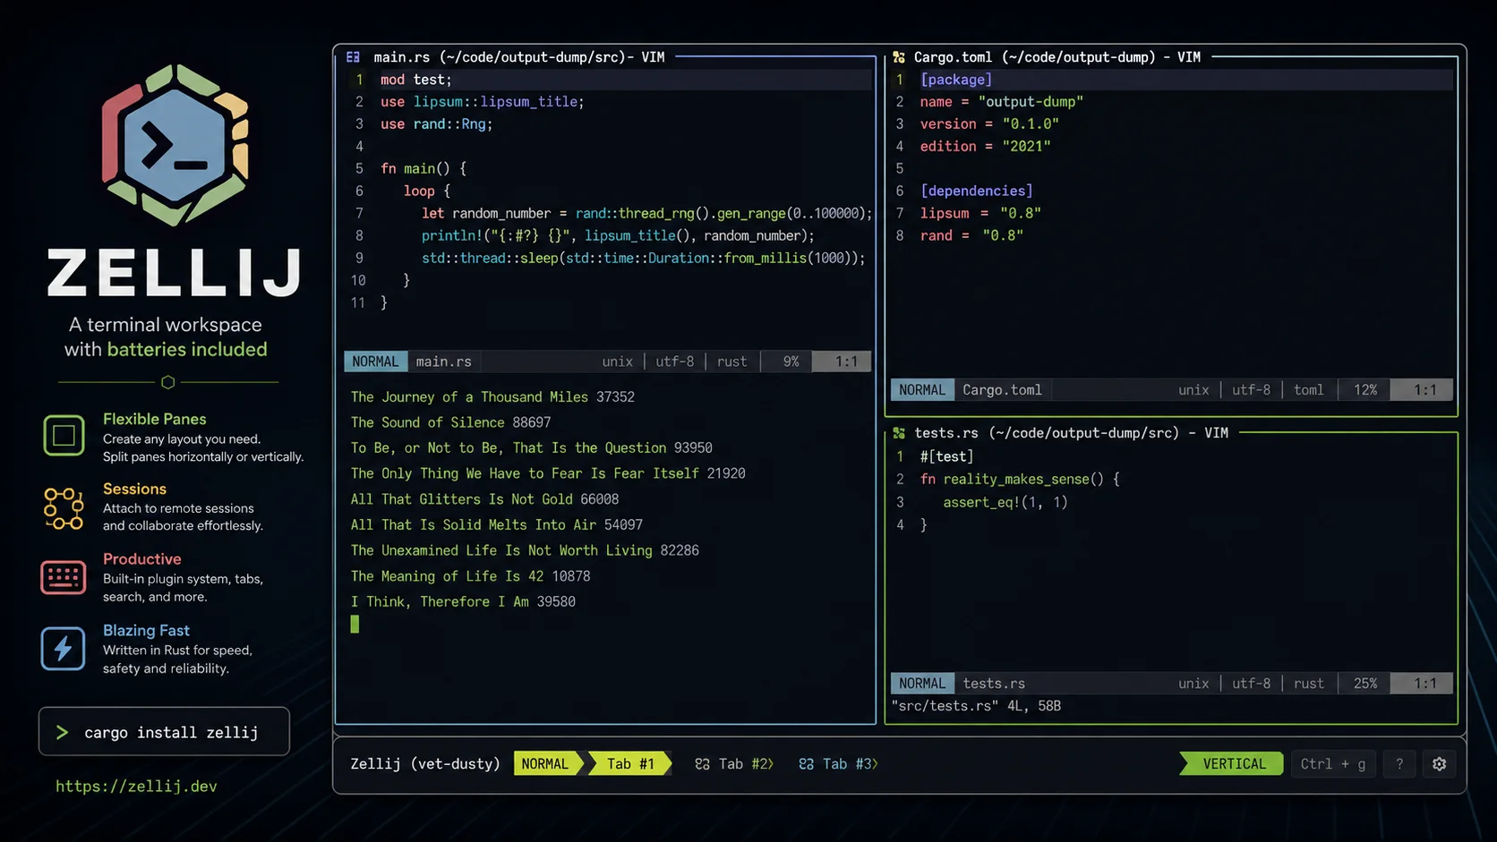The height and width of the screenshot is (842, 1497).
Task: Click the Sessions connected-nodes icon
Action: (64, 508)
